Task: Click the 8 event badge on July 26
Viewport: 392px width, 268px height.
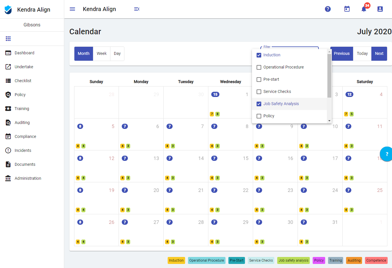Action: pos(80,222)
